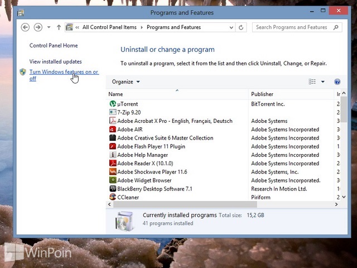Click the Search Programs and Features field
357x268 pixels.
click(x=297, y=27)
